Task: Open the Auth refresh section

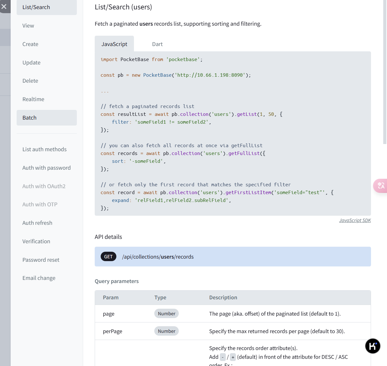Action: [37, 223]
